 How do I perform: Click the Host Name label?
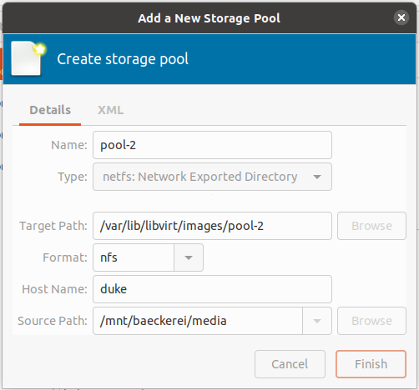54,289
